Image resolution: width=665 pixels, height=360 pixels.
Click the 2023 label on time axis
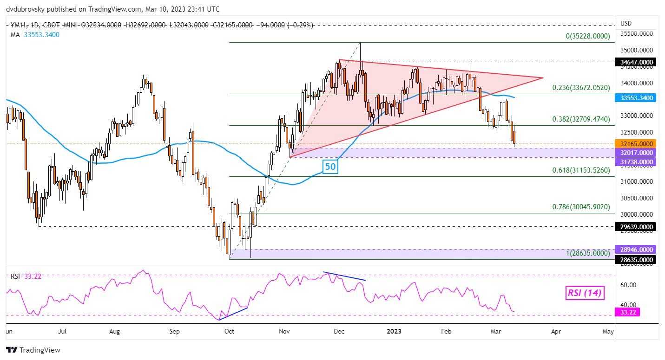click(394, 331)
